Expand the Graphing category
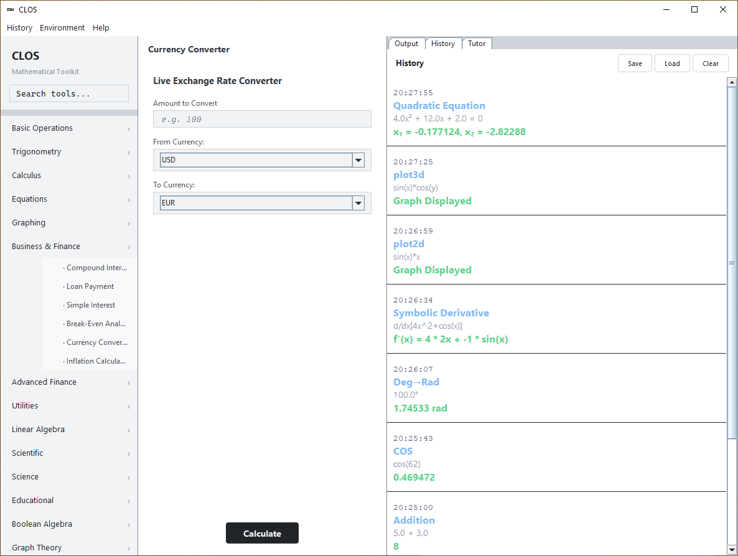This screenshot has height=556, width=738. (69, 223)
